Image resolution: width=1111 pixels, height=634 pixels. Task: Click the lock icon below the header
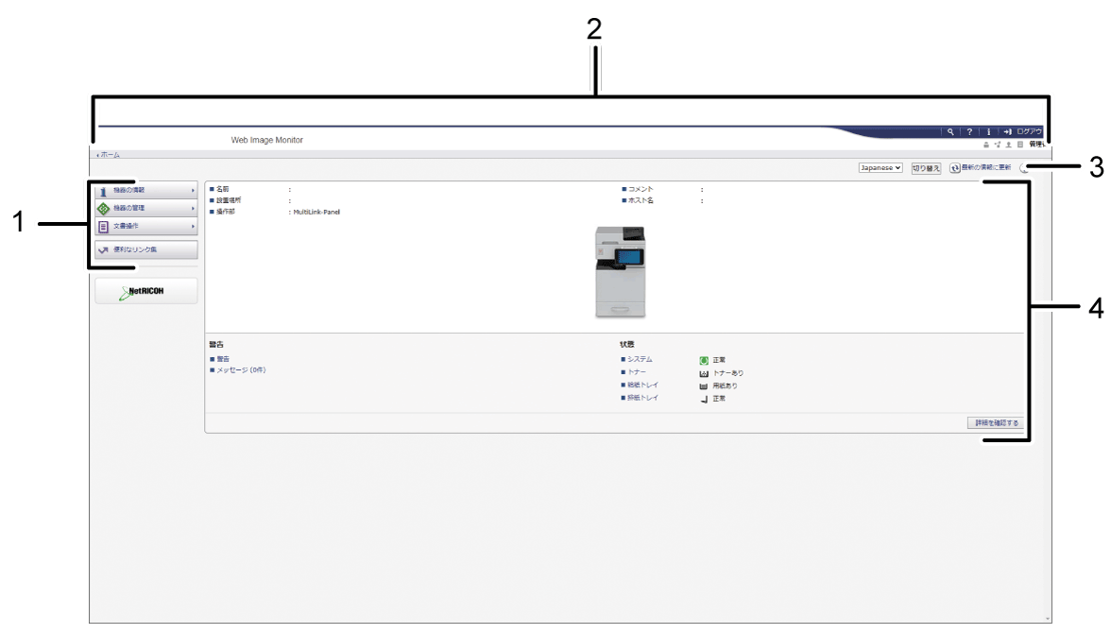(987, 145)
